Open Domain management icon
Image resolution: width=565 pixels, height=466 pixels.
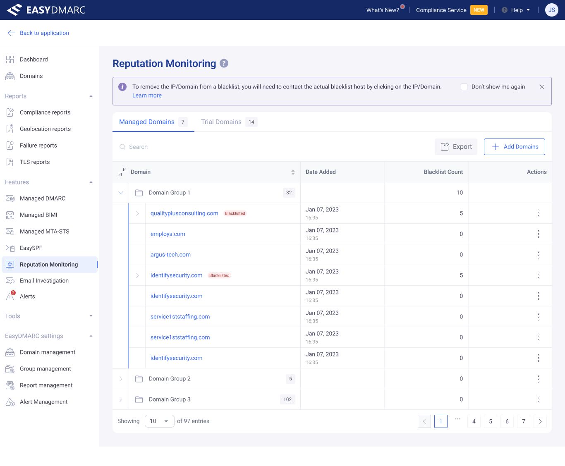click(10, 352)
